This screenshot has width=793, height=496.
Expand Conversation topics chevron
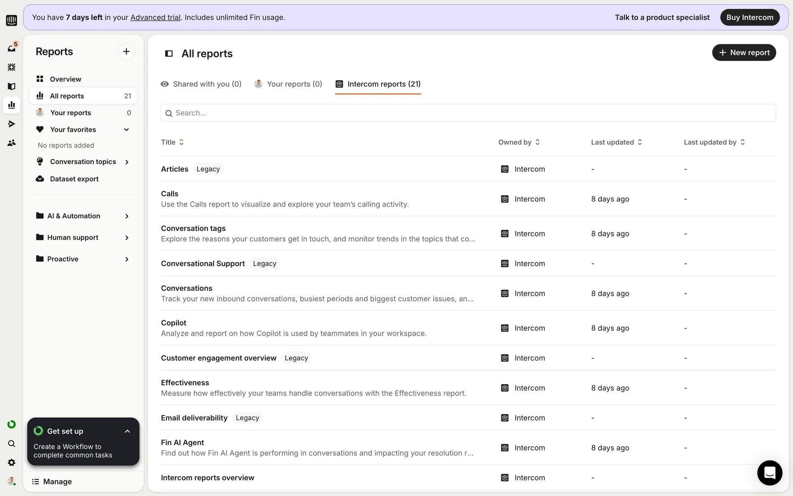tap(127, 162)
